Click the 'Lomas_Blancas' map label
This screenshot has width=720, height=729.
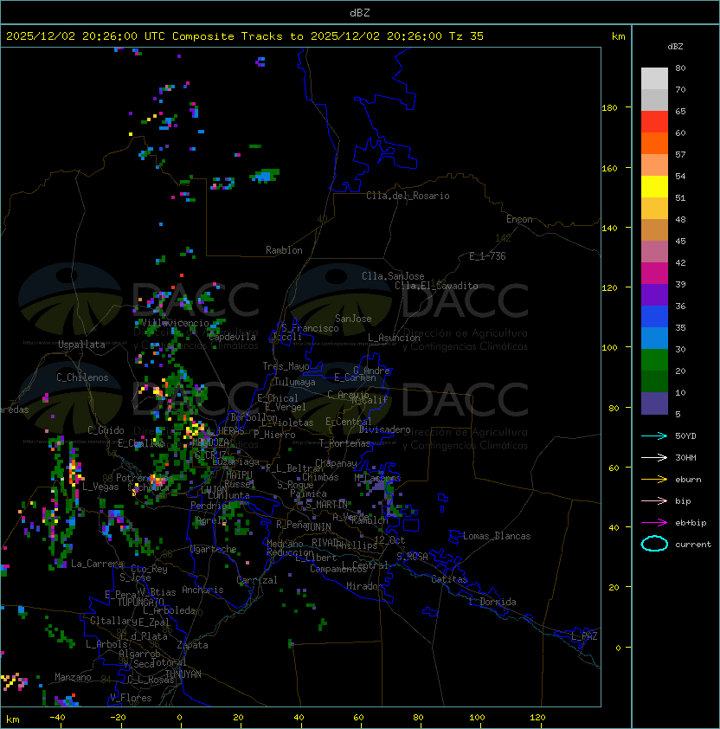click(x=497, y=536)
